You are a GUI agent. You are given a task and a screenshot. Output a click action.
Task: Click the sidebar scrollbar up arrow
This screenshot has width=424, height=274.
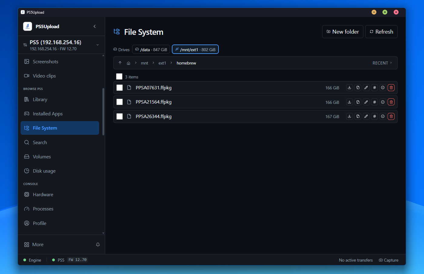(x=103, y=56)
